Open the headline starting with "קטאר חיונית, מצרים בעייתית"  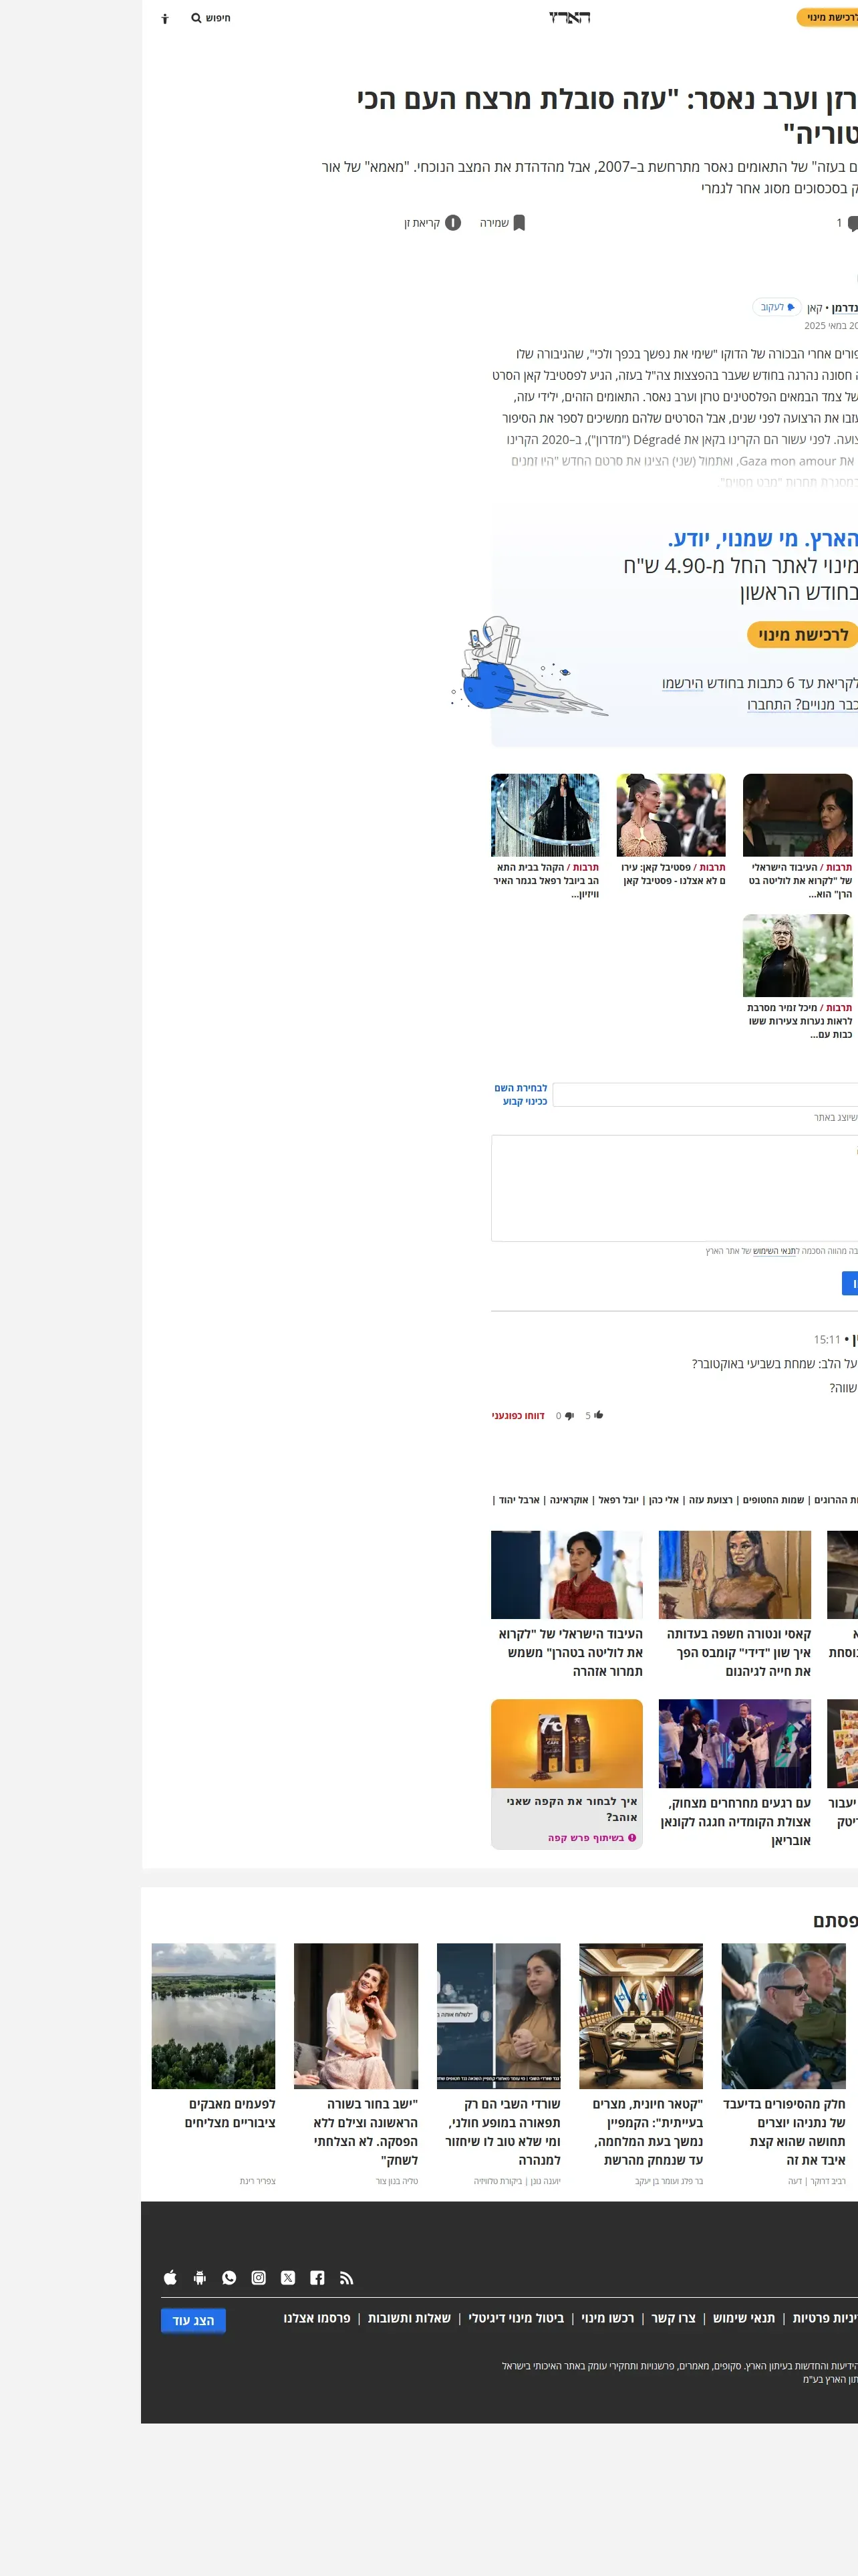646,2132
